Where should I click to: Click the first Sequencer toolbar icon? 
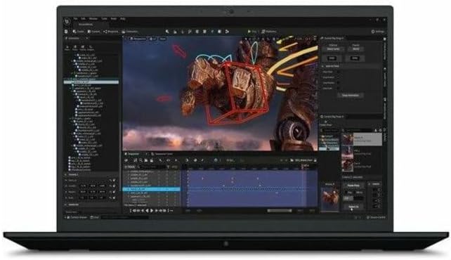(126, 160)
